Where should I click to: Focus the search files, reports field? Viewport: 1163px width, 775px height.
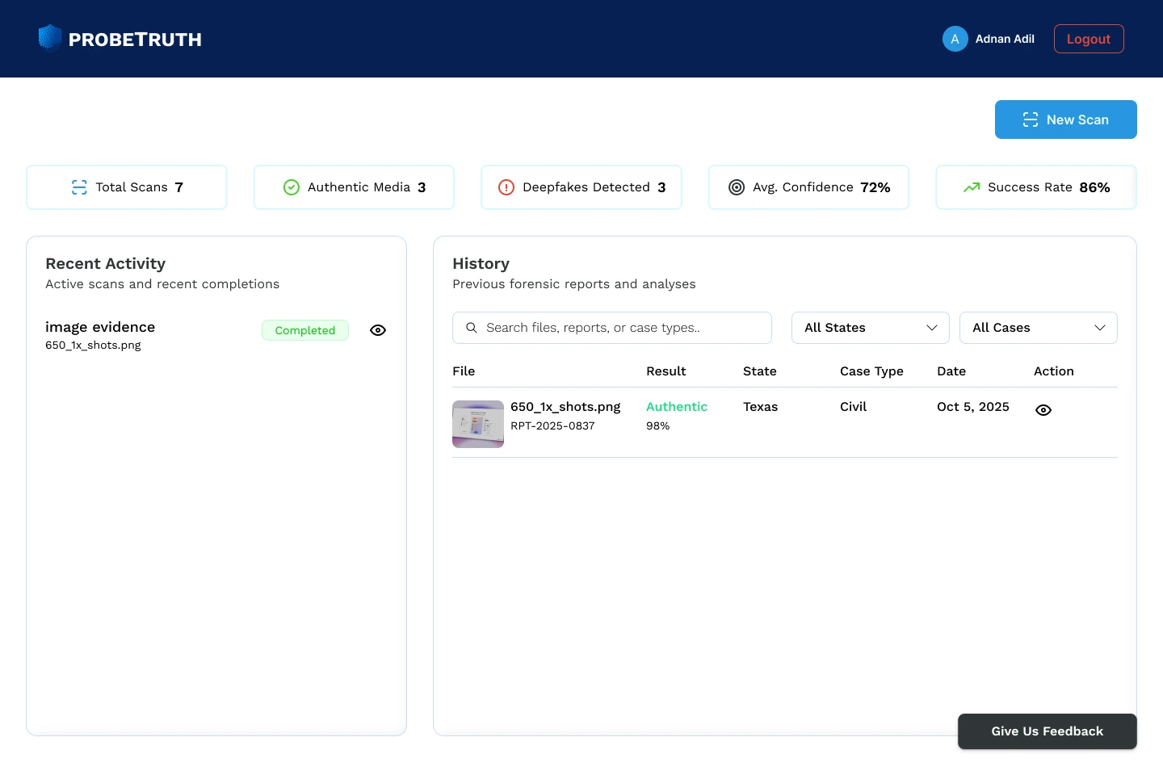[612, 328]
